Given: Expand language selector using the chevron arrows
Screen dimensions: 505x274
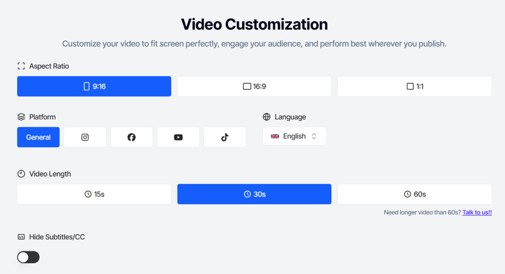Looking at the screenshot, I should point(314,137).
